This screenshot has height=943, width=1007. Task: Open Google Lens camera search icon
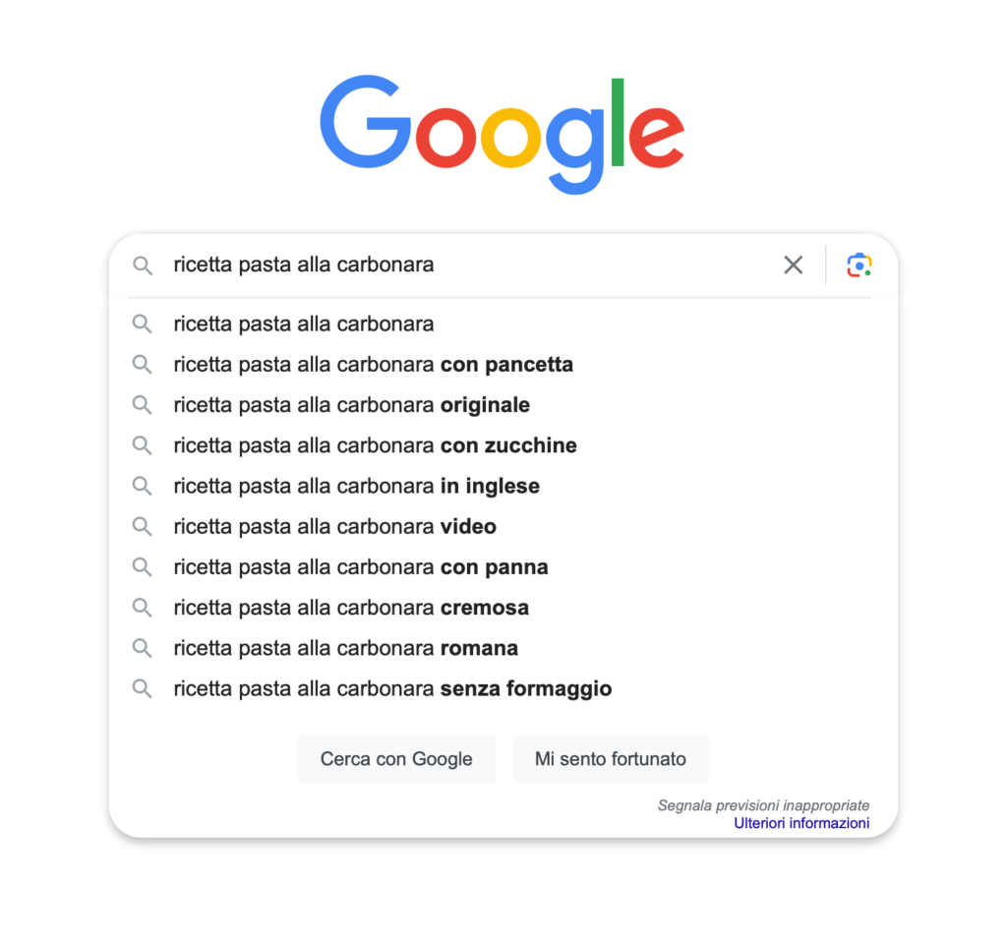pyautogui.click(x=859, y=265)
